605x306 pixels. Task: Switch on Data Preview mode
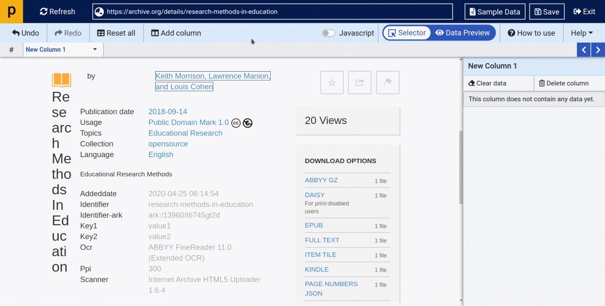[x=463, y=33]
